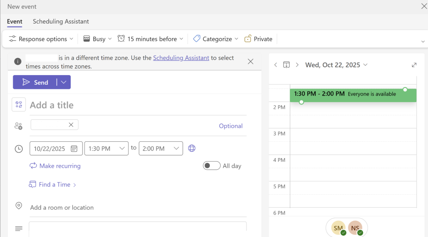The image size is (428, 237).
Task: Follow the Scheduling Assistant link in banner
Action: pyautogui.click(x=181, y=58)
